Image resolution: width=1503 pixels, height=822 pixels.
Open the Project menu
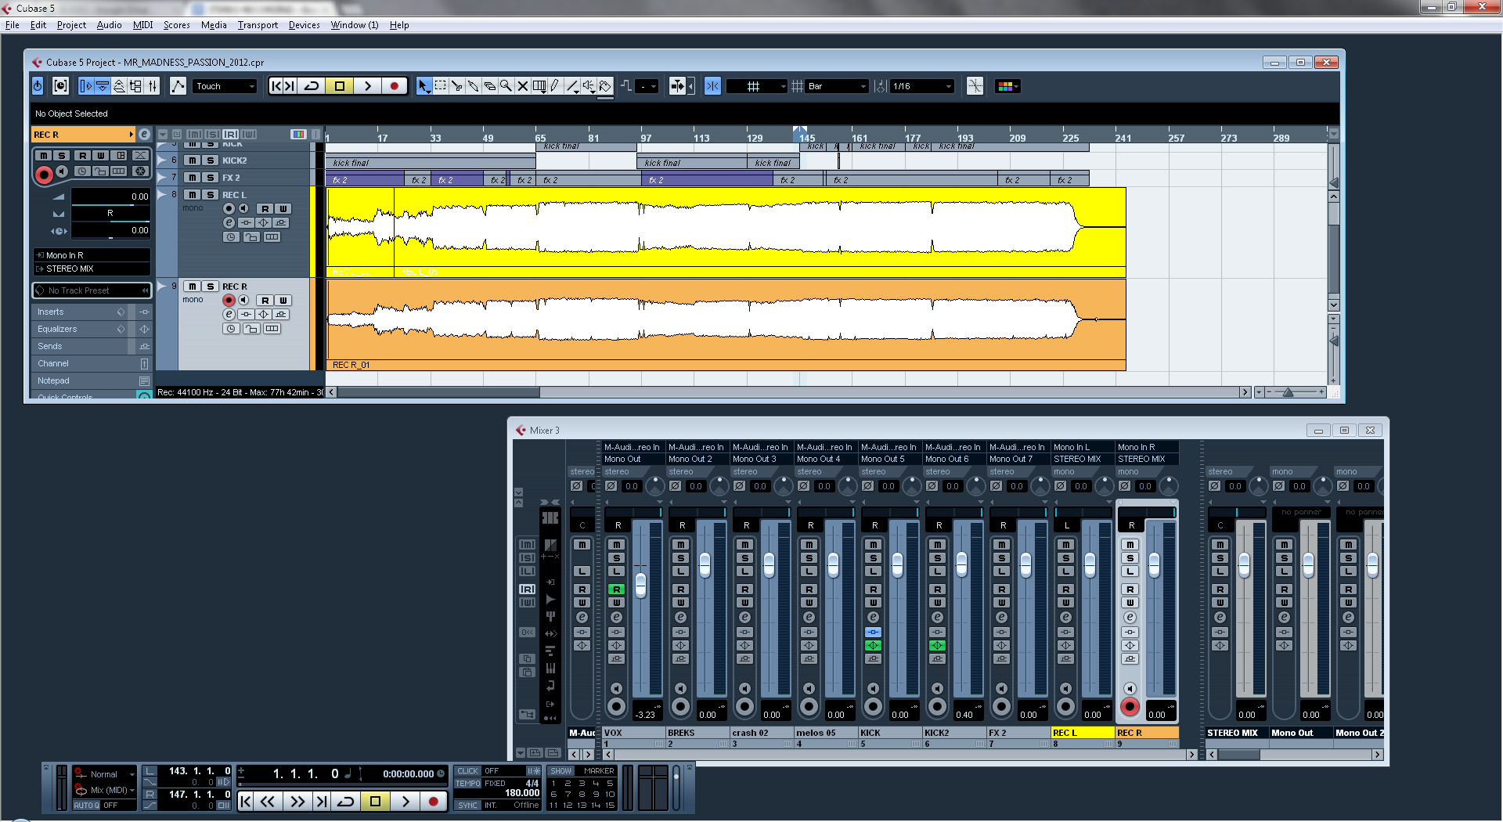[71, 25]
